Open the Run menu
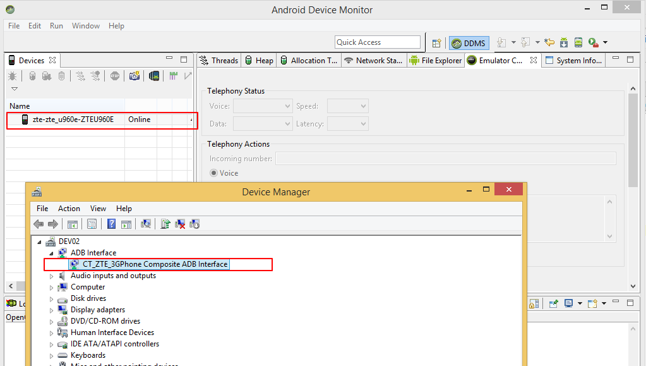The height and width of the screenshot is (366, 646). 56,25
